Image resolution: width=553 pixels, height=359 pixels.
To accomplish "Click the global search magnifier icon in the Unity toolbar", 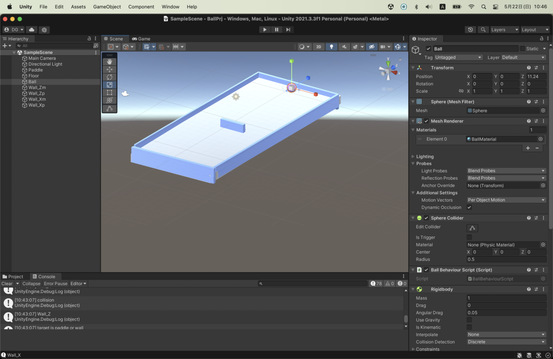I will (482, 29).
